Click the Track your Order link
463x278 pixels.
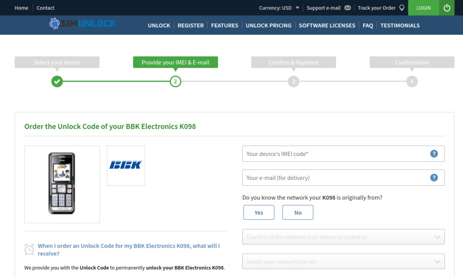click(x=377, y=8)
